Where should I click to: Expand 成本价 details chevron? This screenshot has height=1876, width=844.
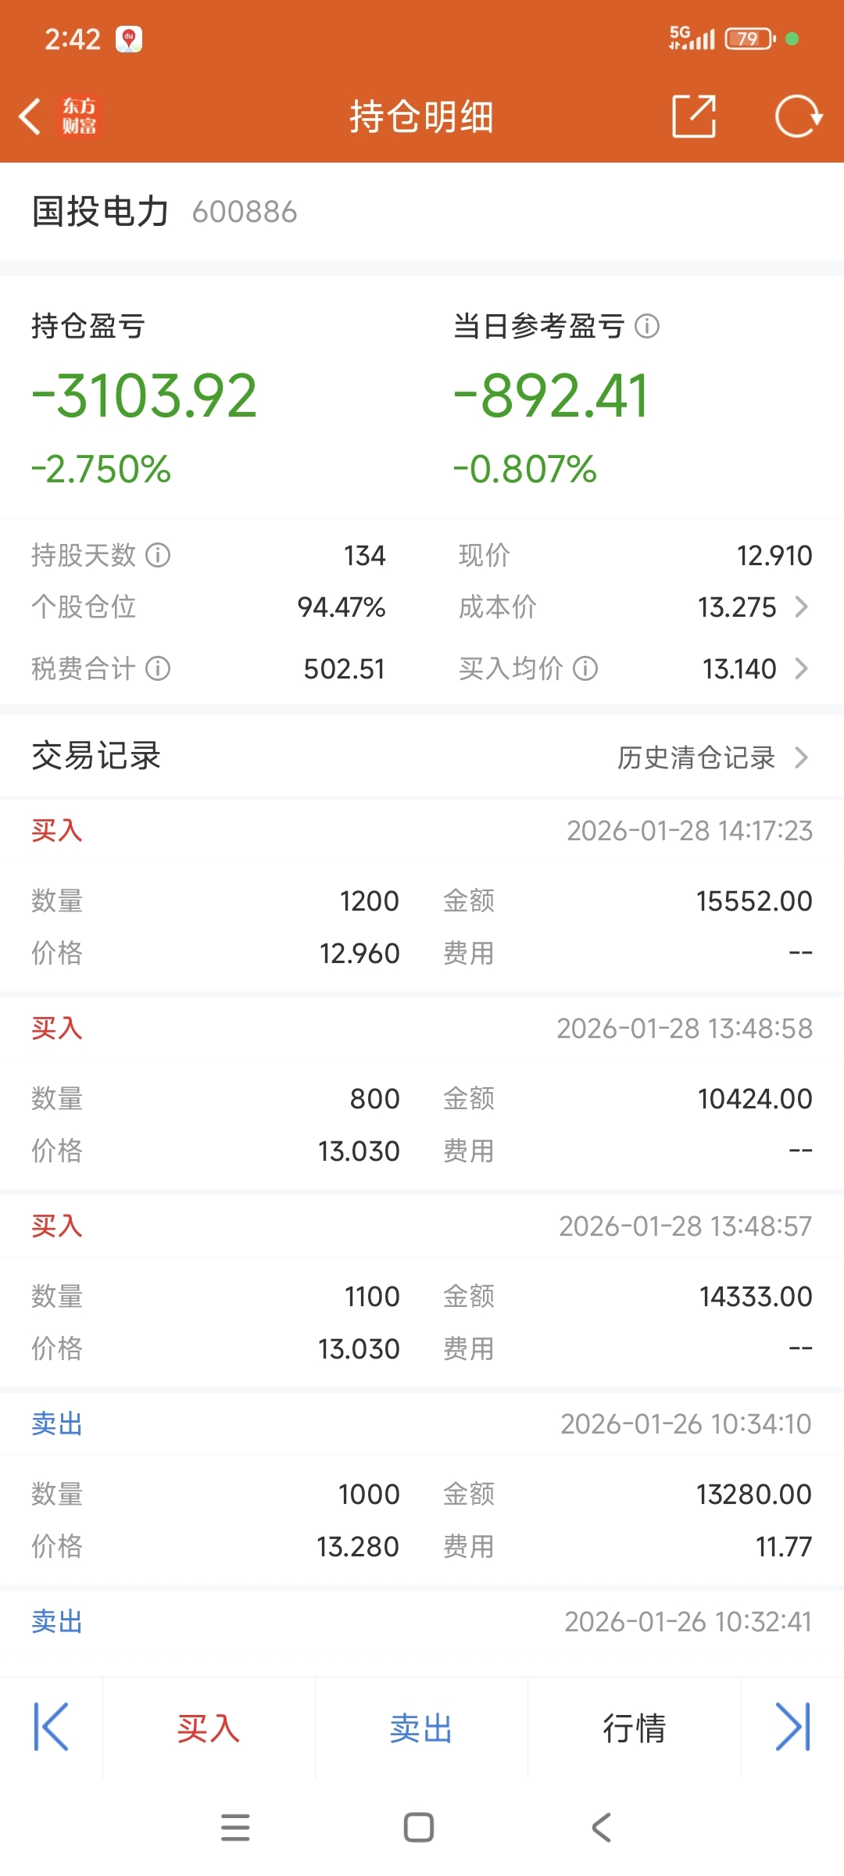[801, 607]
